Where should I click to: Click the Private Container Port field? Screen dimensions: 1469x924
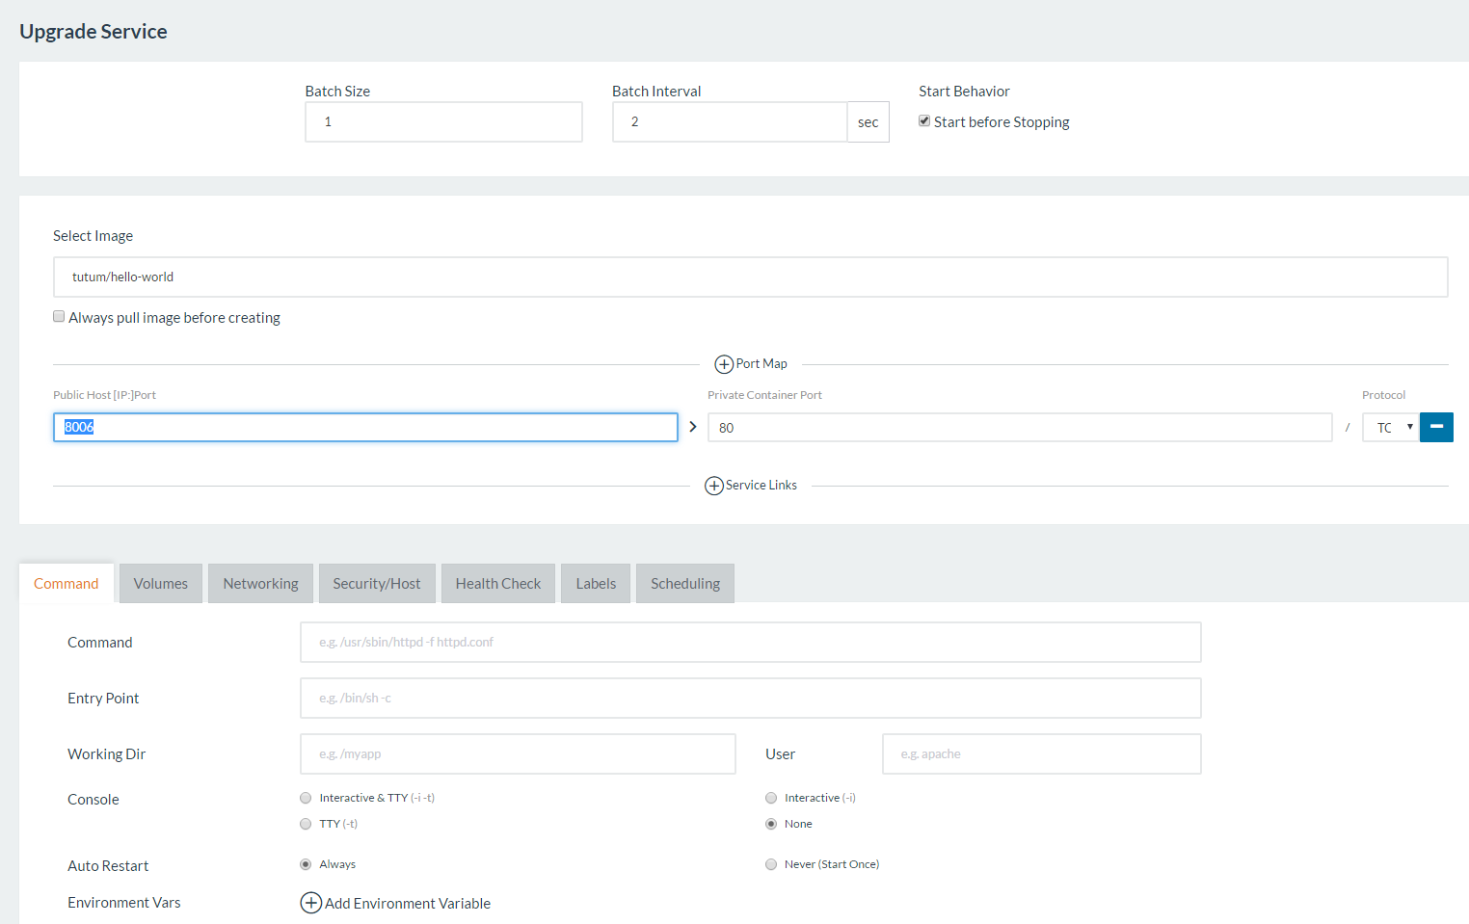point(1019,428)
